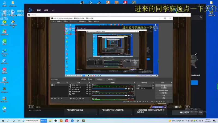Click the search magnifier in the Battle.net window

tap(201, 17)
